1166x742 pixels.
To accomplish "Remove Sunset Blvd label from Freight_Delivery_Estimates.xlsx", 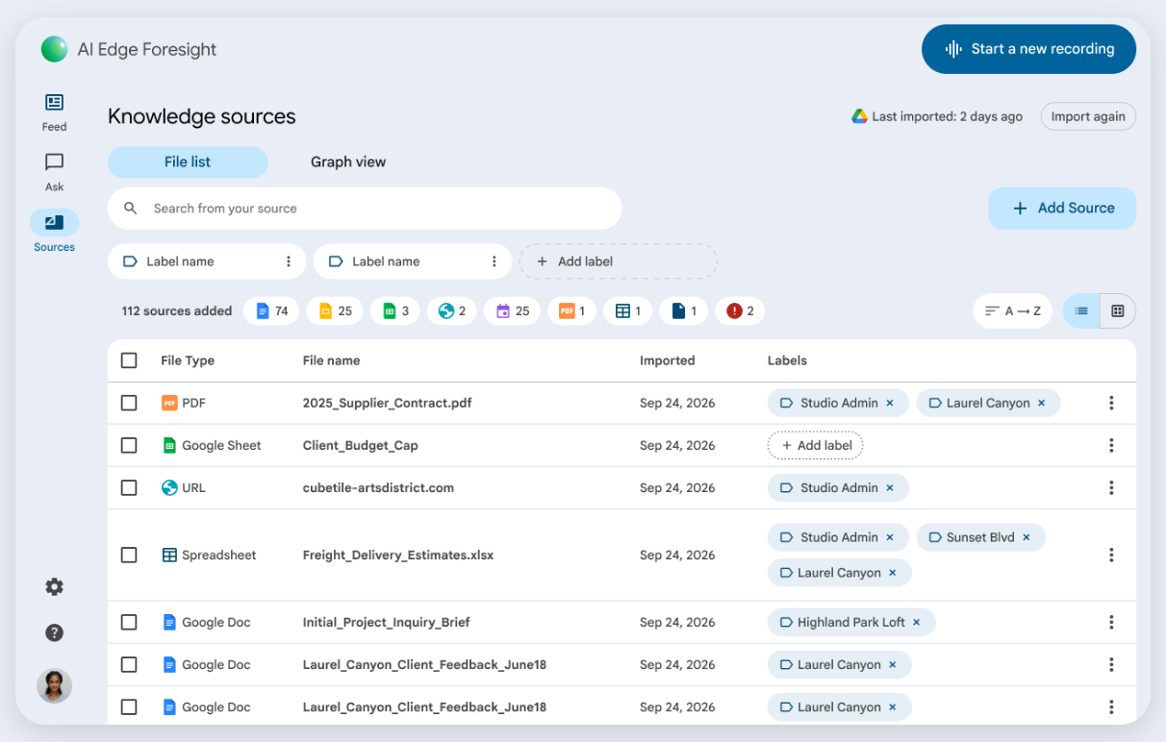I will [x=1027, y=537].
